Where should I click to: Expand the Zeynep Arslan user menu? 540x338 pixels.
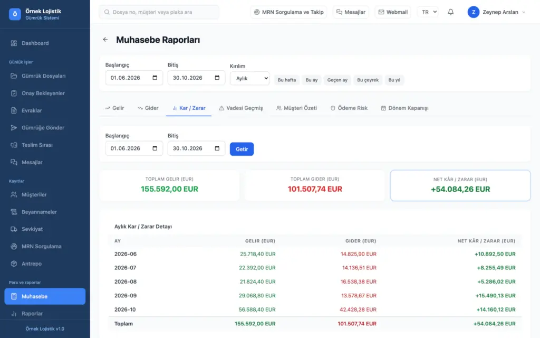click(x=497, y=12)
